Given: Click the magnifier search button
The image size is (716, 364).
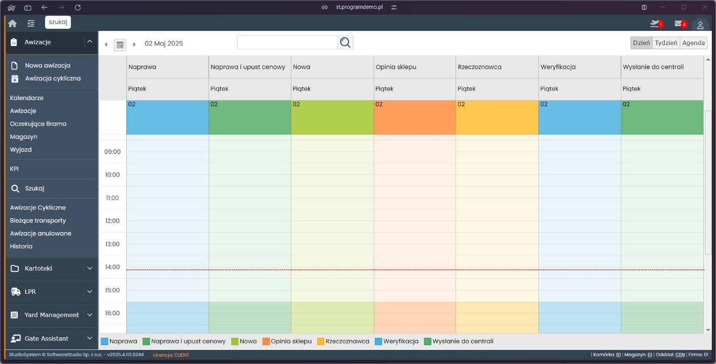Looking at the screenshot, I should pos(345,42).
